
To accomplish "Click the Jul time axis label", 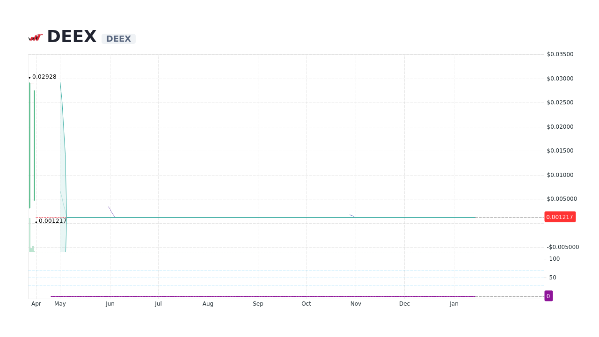I will coord(158,304).
